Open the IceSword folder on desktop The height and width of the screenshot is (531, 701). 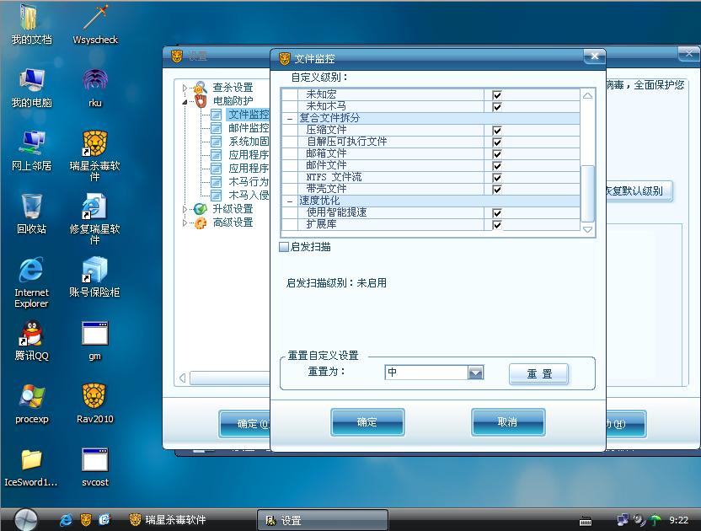[32, 460]
